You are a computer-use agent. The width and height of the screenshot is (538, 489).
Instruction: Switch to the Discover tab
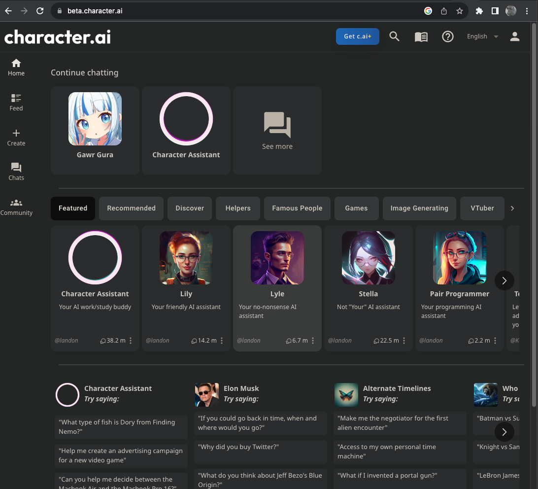coord(189,208)
